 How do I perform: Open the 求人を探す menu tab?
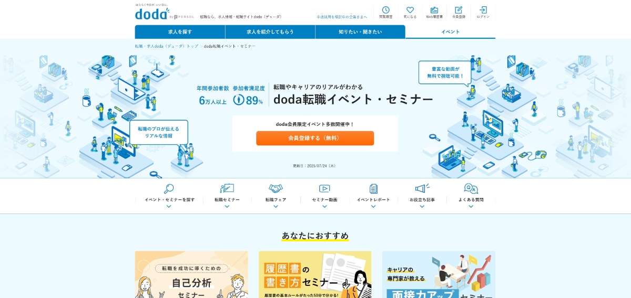[180, 31]
